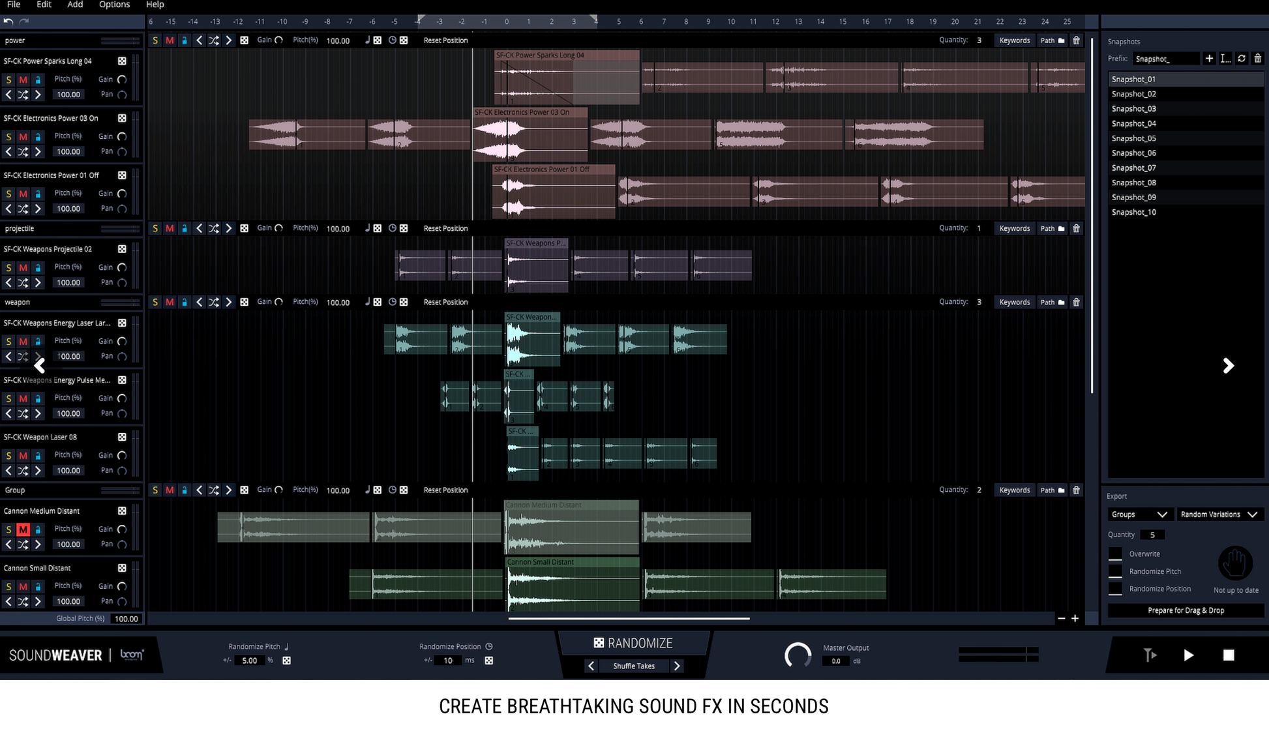This screenshot has width=1269, height=742.
Task: Open the Groups export dropdown
Action: point(1139,514)
